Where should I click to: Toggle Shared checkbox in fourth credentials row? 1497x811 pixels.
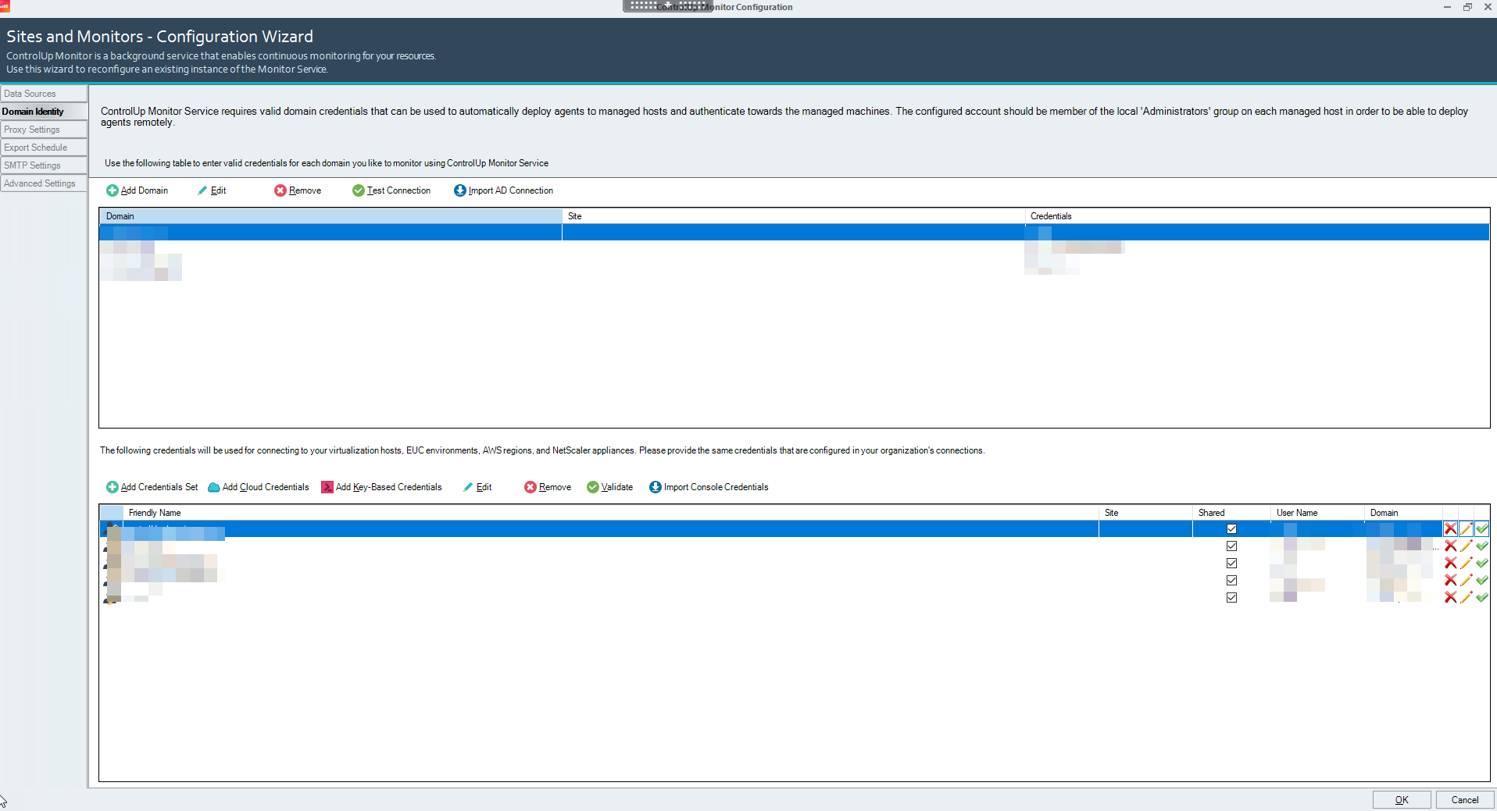pos(1231,581)
